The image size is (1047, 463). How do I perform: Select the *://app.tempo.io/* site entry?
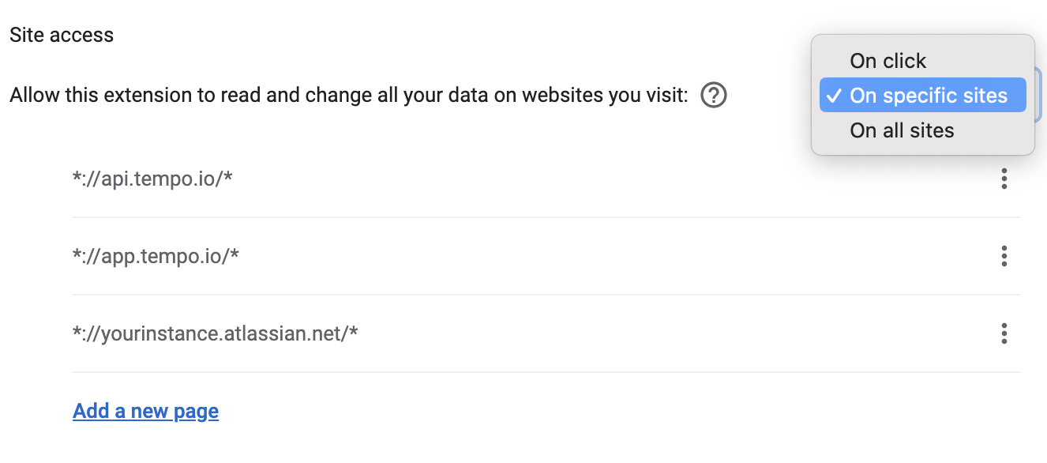[156, 256]
